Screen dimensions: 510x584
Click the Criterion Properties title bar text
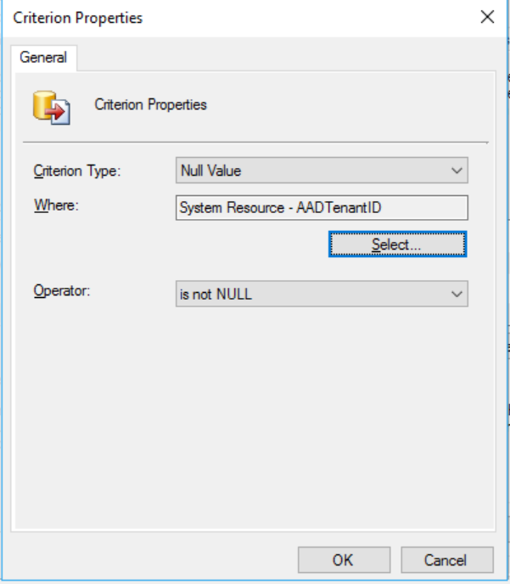(78, 18)
